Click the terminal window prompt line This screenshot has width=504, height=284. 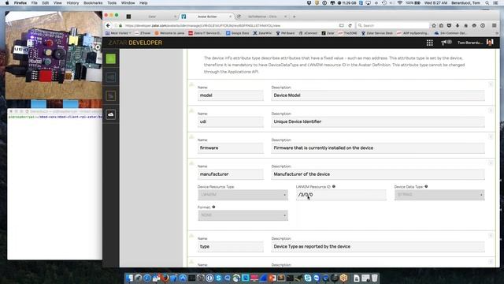click(x=54, y=117)
